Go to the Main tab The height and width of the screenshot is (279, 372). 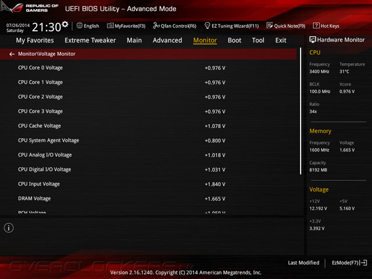(134, 40)
